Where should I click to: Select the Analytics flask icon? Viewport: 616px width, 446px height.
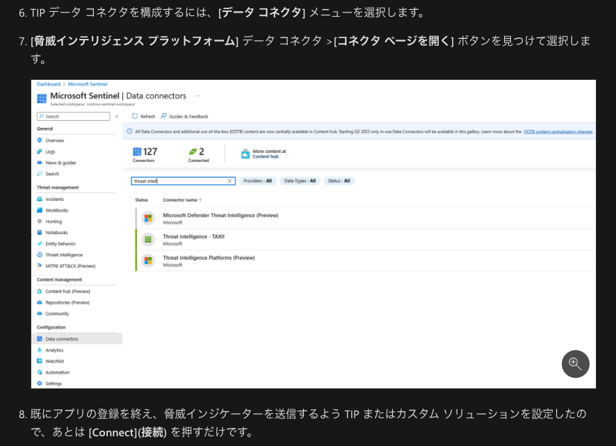click(x=40, y=350)
